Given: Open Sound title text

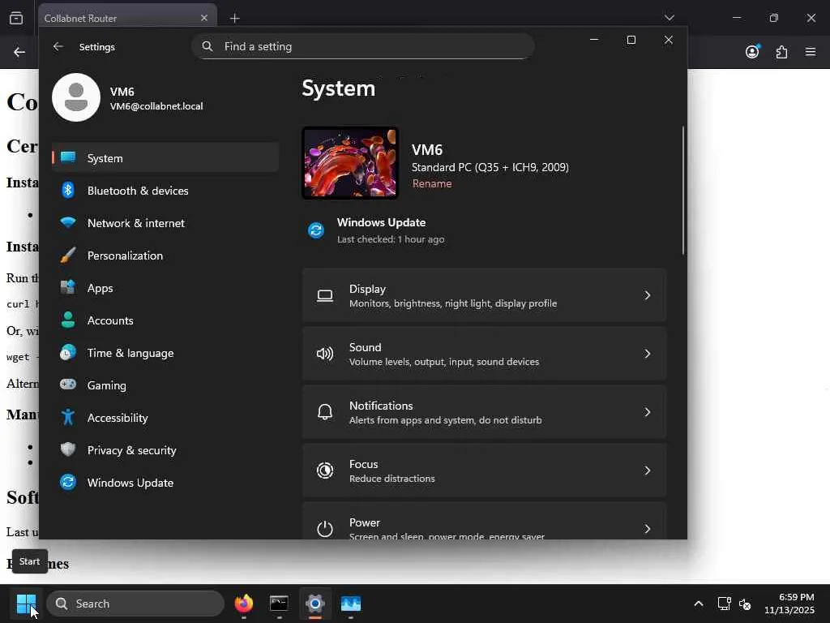Looking at the screenshot, I should 366,347.
